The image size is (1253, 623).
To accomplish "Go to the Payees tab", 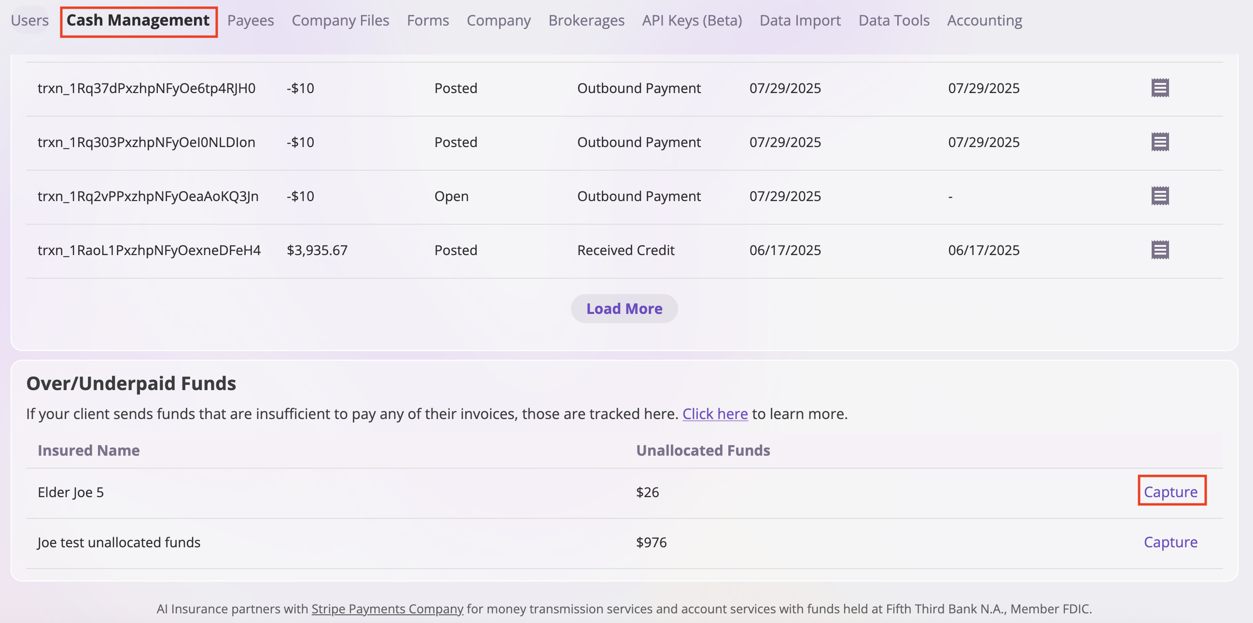I will [x=251, y=20].
